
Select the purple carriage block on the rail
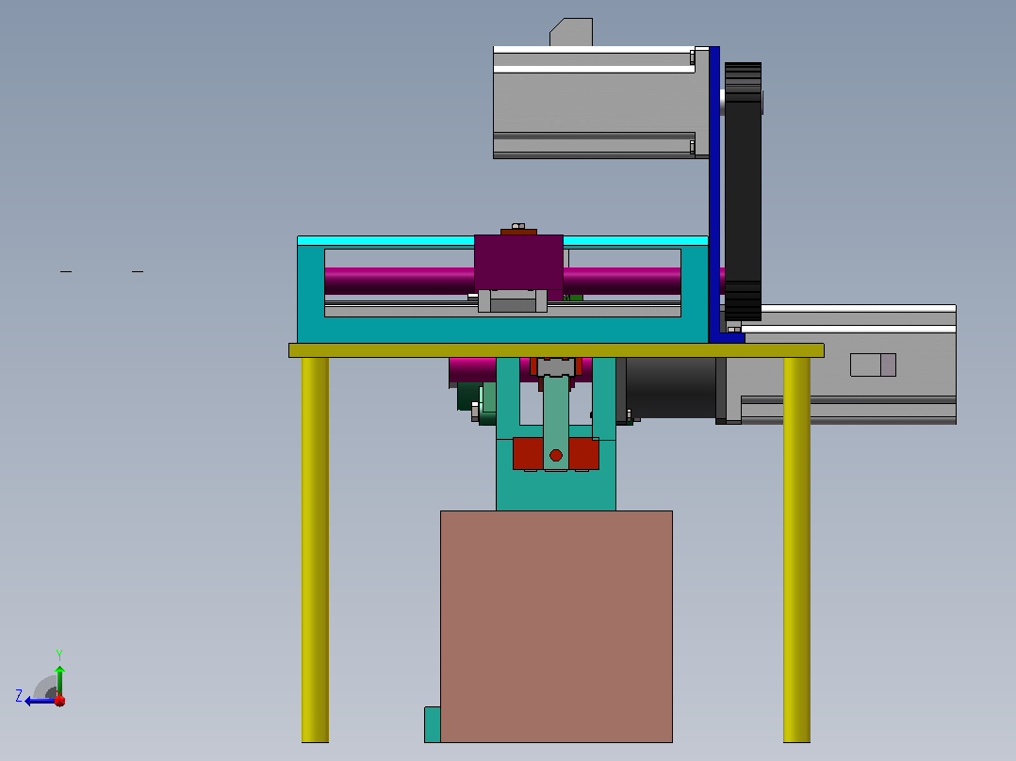pos(518,263)
